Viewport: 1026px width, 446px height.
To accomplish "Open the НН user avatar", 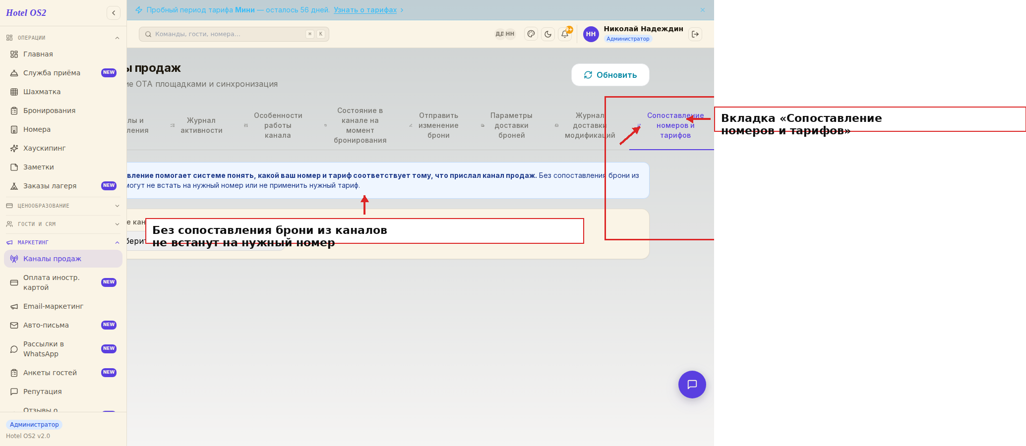I will coord(591,34).
